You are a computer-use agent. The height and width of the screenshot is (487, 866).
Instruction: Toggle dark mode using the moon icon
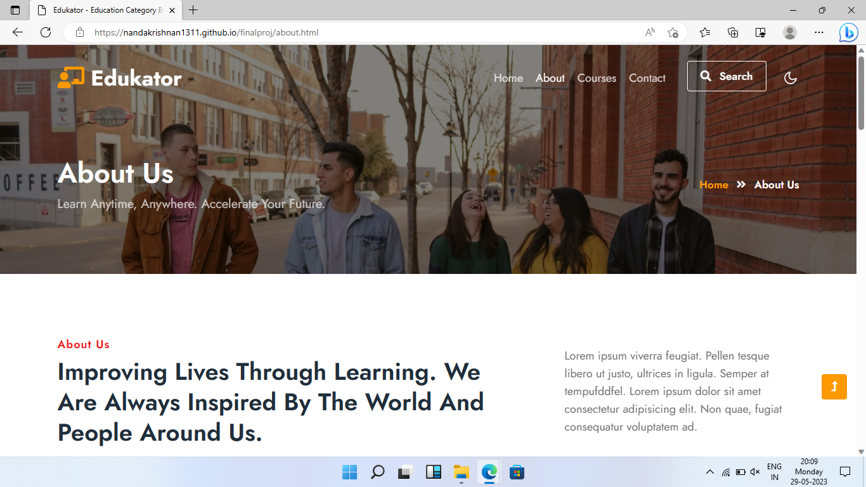pyautogui.click(x=790, y=77)
